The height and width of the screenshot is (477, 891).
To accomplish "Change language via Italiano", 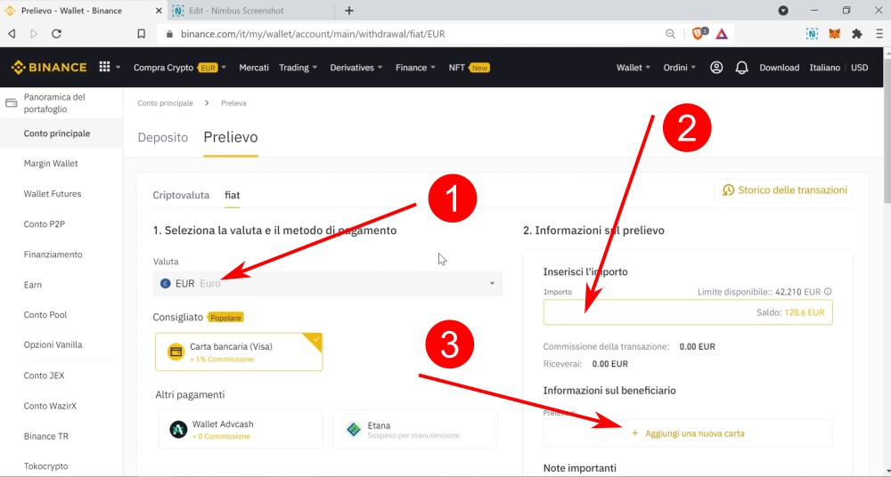I will click(824, 68).
